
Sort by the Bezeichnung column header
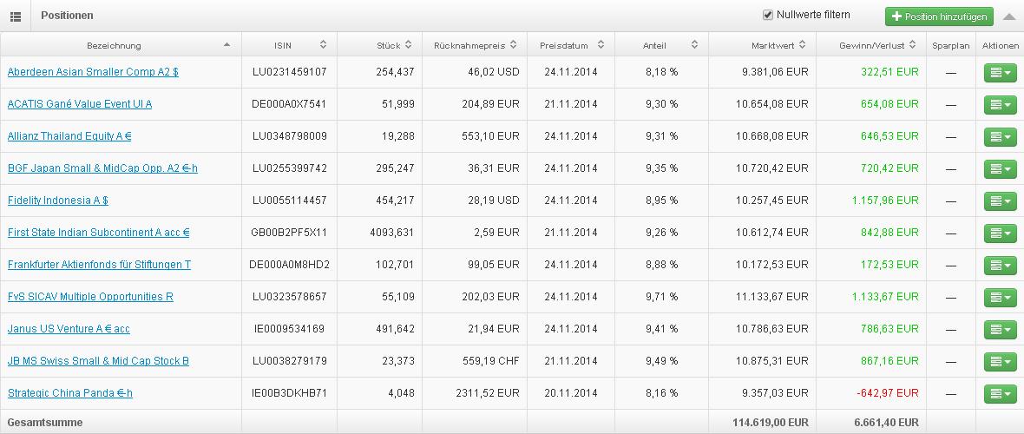(121, 45)
